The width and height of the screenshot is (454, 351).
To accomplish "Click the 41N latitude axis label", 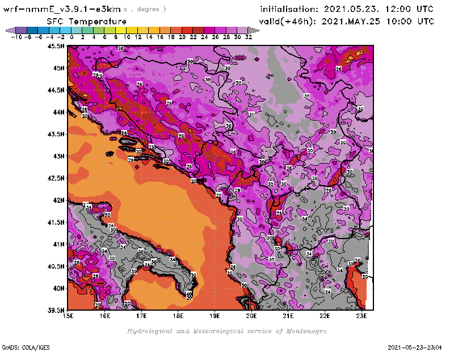I will (58, 244).
